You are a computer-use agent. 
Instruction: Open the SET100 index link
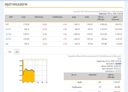[x=8, y=34]
